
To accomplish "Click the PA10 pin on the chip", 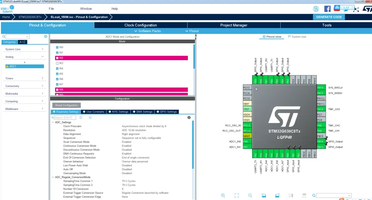I will coord(321,109).
